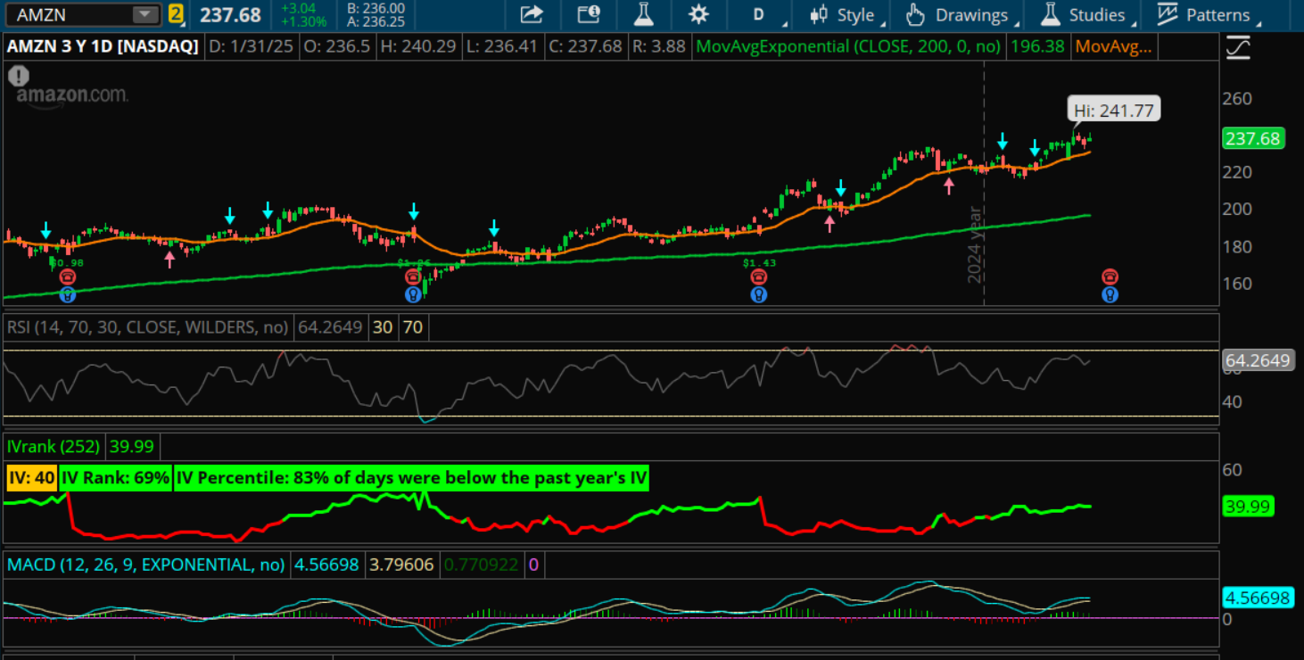Screen dimensions: 1304x660
Task: Click the RSI oversold value 30
Action: [x=383, y=327]
